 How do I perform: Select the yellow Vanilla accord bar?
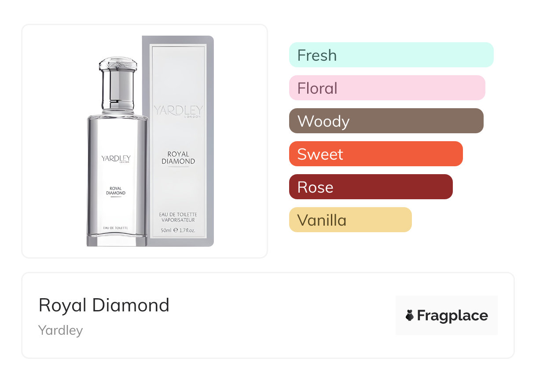350,220
